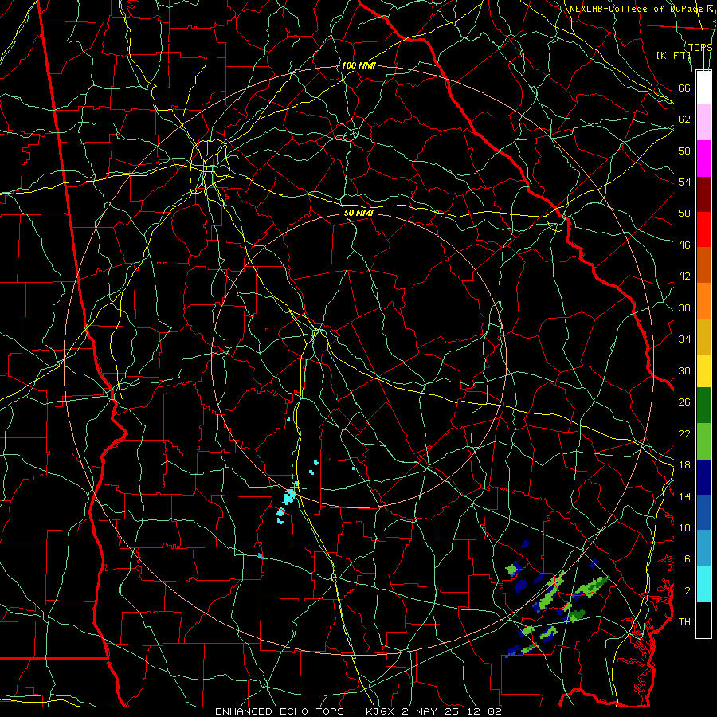Image resolution: width=717 pixels, height=717 pixels.
Task: Click the orange legend swatch above 38
Action: coord(703,301)
